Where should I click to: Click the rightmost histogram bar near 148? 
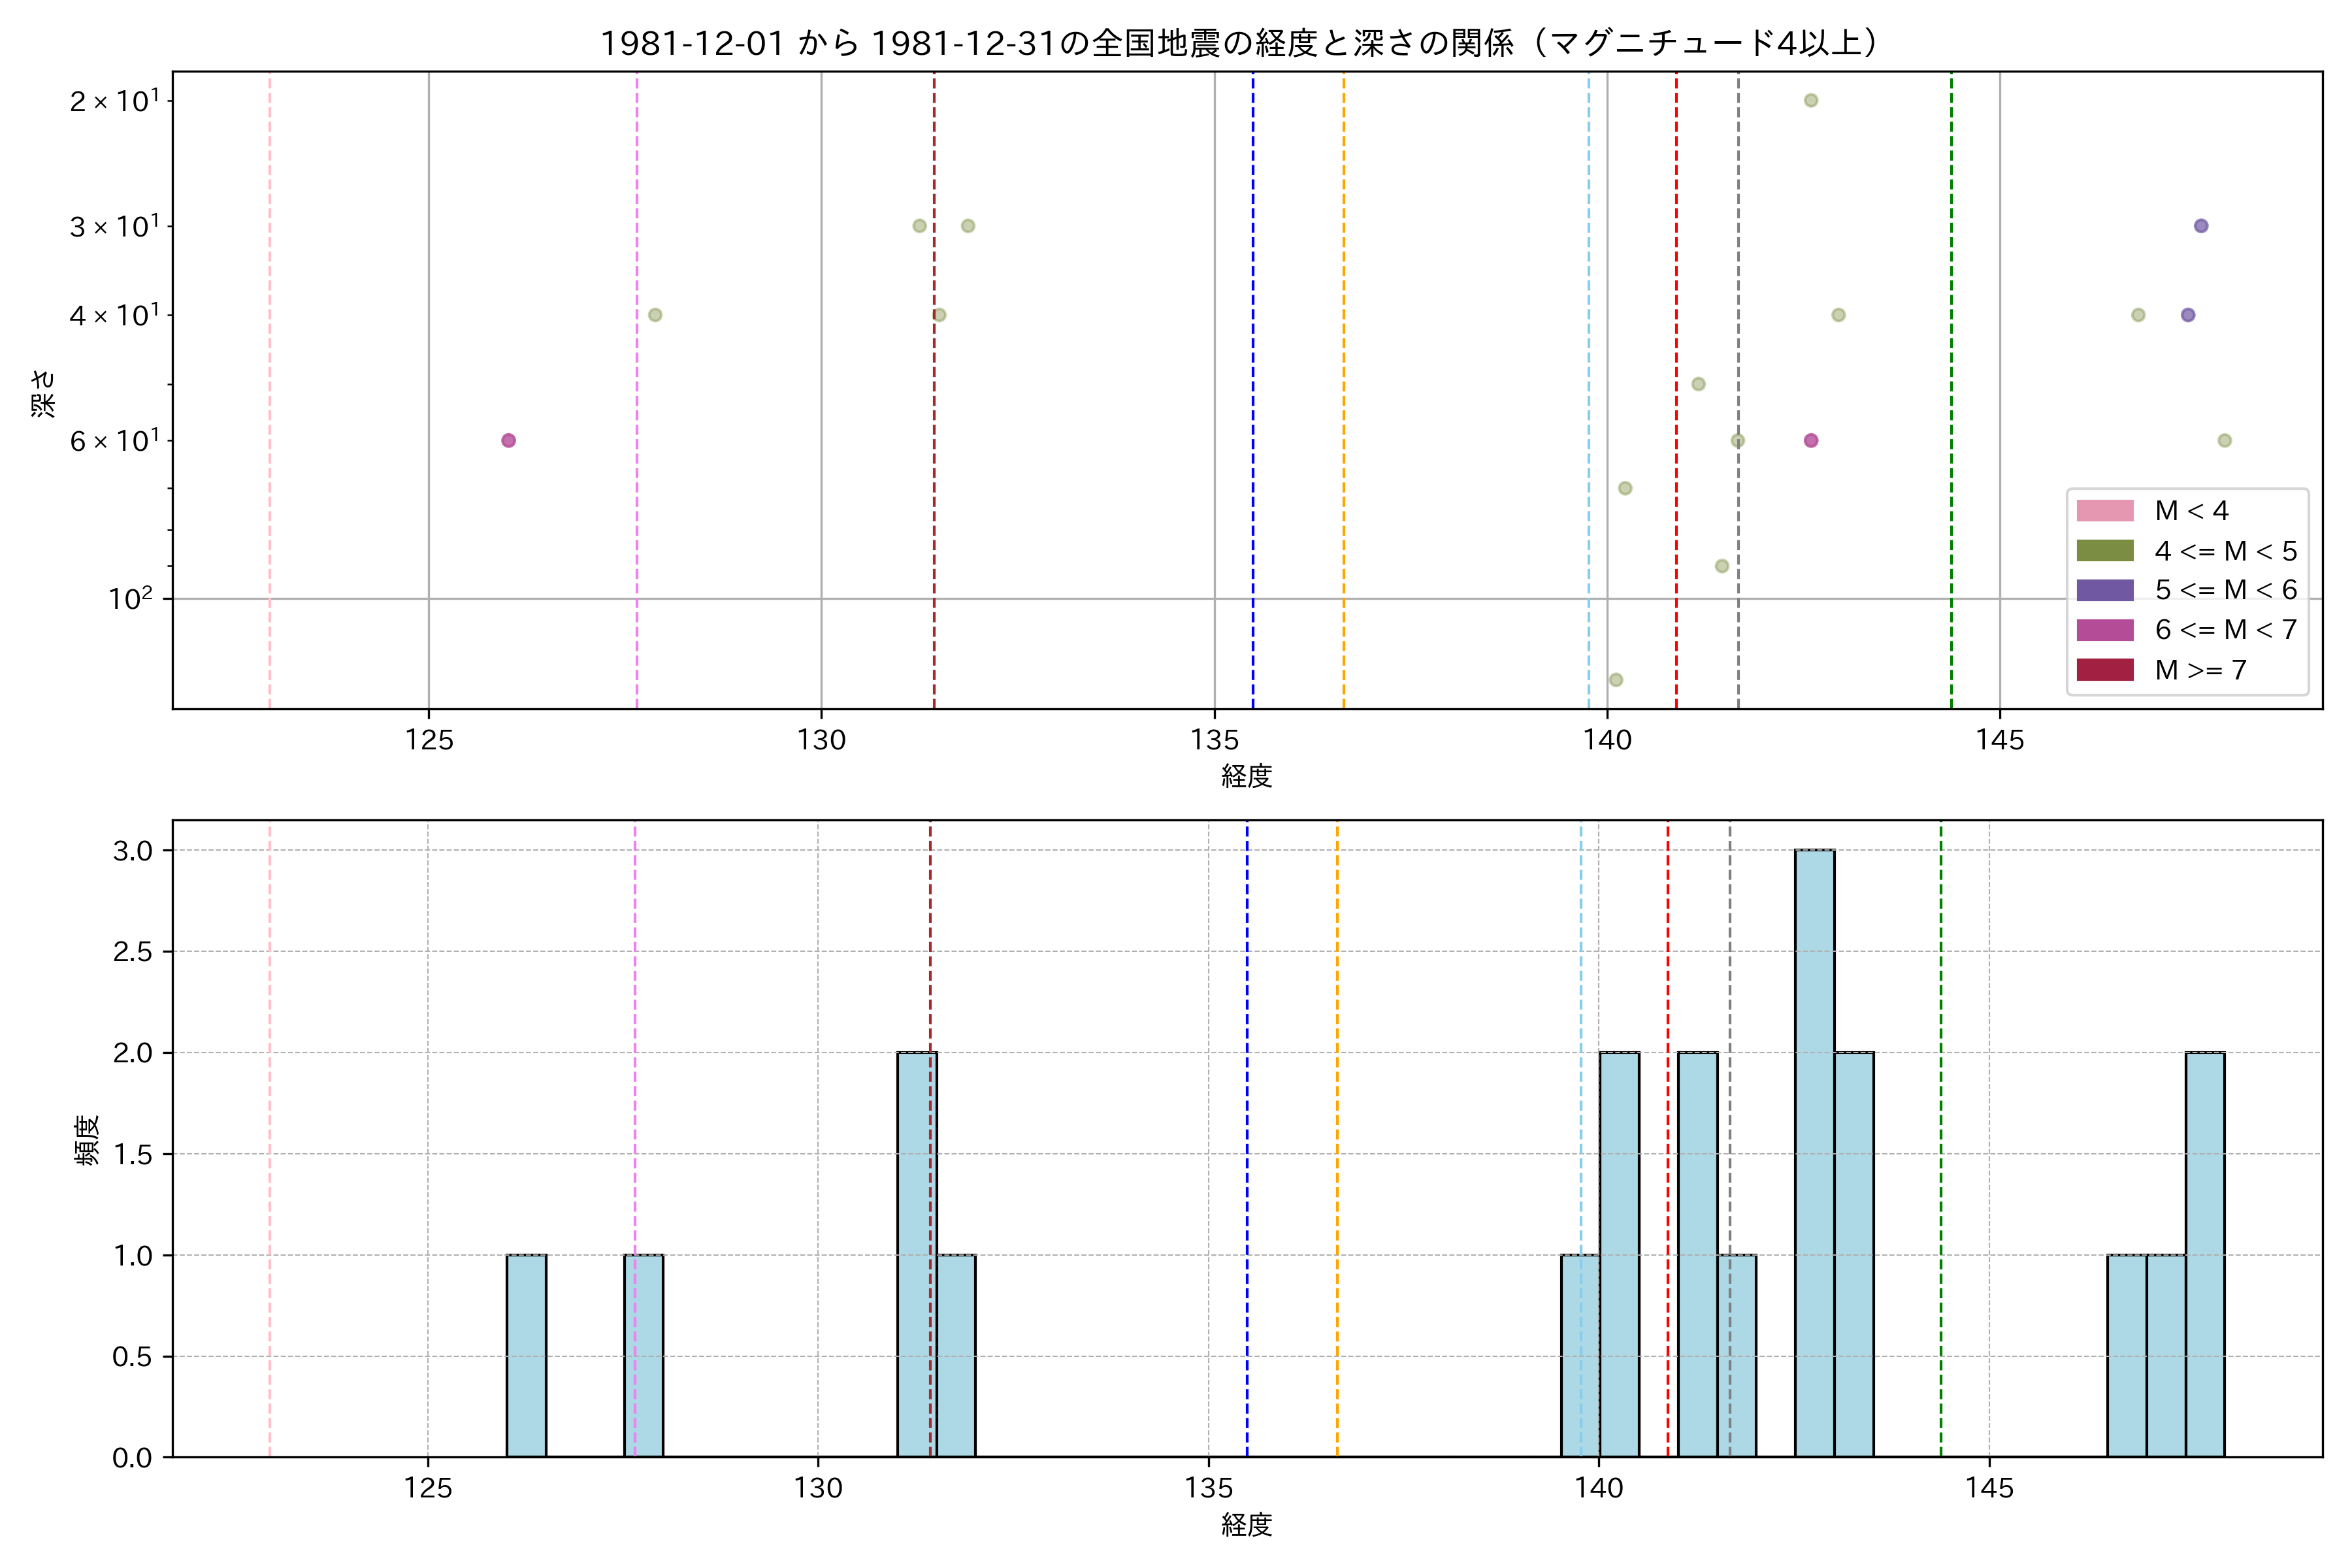point(2204,1255)
